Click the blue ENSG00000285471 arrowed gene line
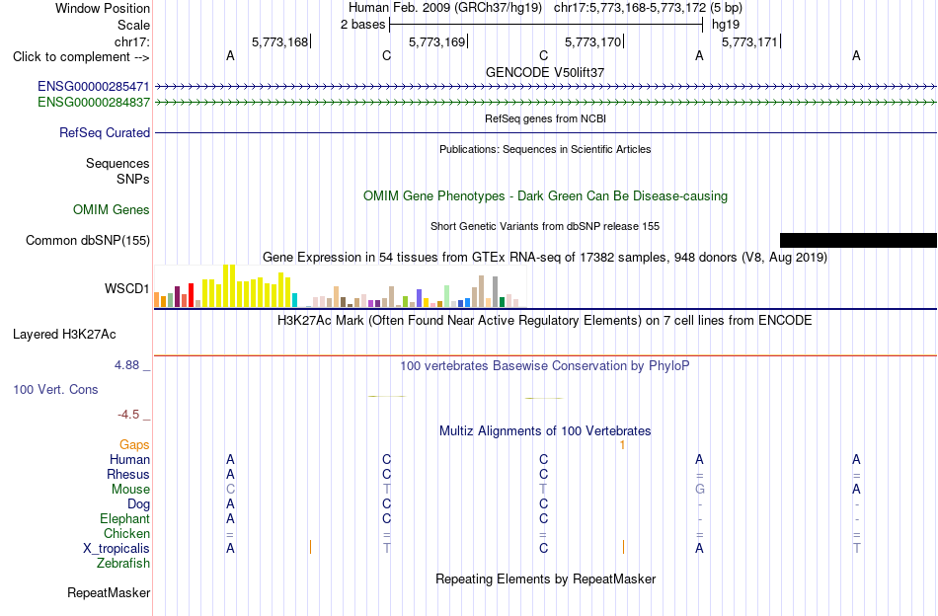938x616 pixels. pos(545,87)
